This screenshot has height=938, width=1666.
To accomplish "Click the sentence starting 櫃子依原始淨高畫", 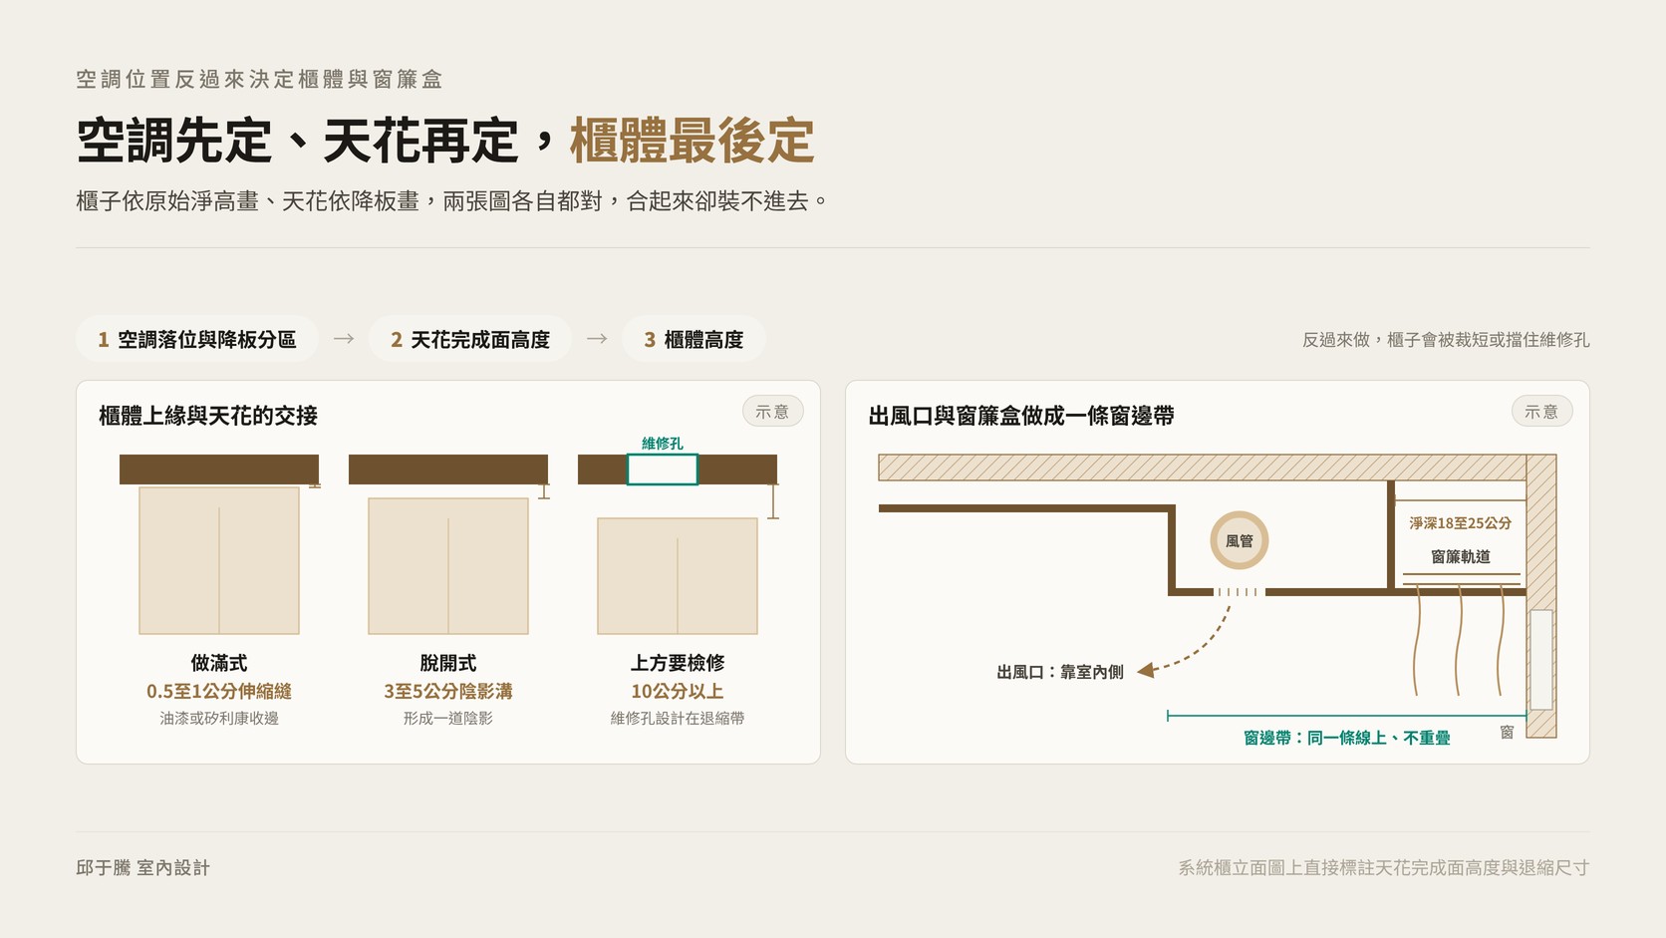I will tap(452, 200).
